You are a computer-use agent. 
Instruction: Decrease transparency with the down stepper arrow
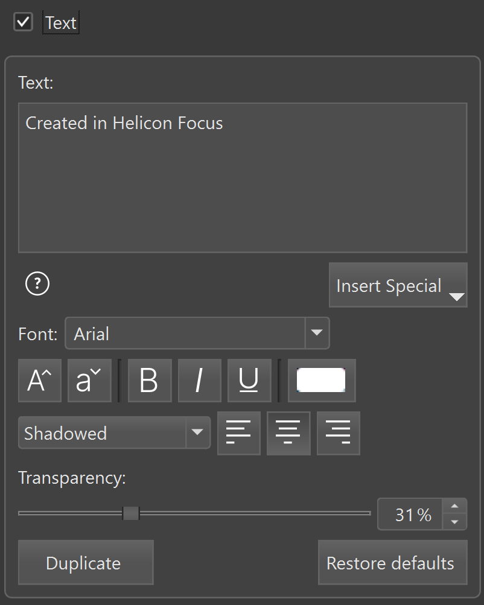(455, 522)
